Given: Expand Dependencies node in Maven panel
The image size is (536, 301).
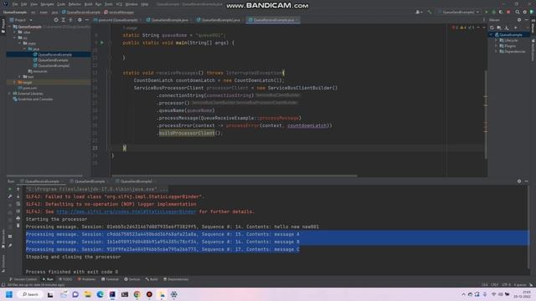Looking at the screenshot, I should click(497, 52).
